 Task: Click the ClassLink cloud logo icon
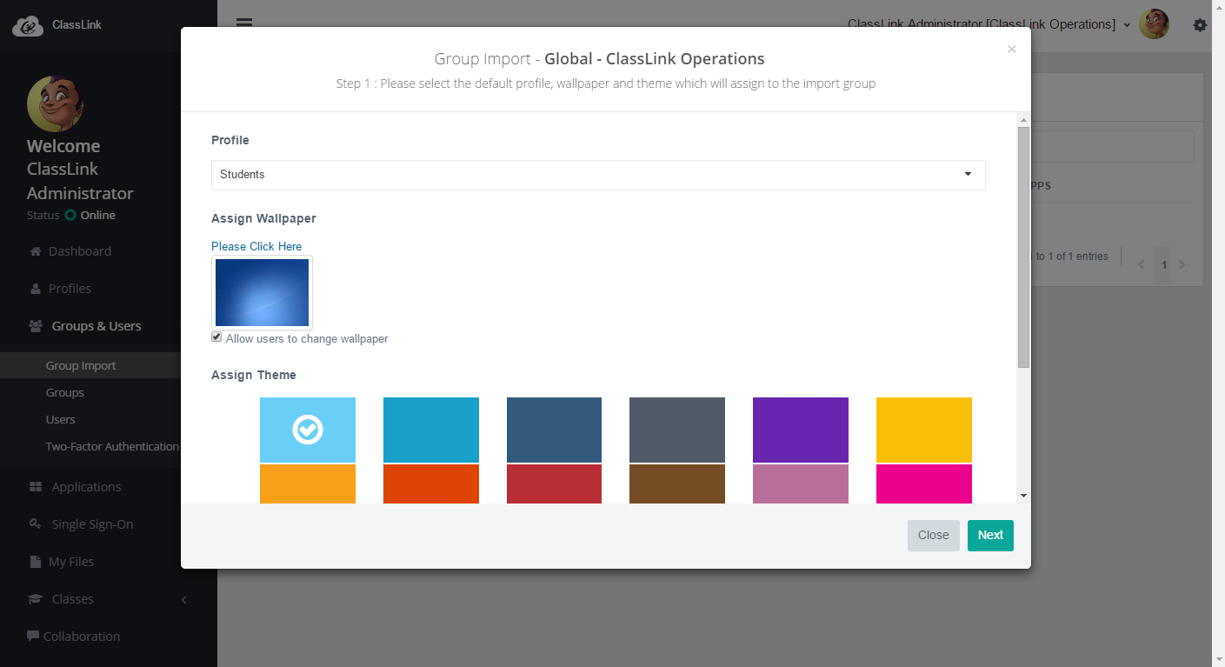(x=28, y=26)
